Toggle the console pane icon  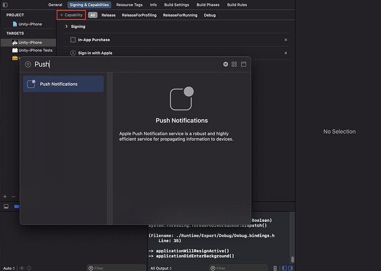pos(290,268)
